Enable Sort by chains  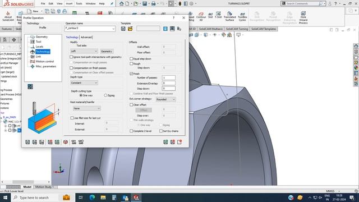161,131
